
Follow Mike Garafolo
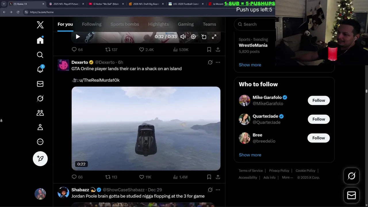[319, 100]
